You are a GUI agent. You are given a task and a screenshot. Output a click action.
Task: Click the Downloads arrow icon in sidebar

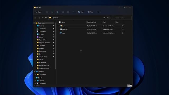pyautogui.click(x=37, y=28)
